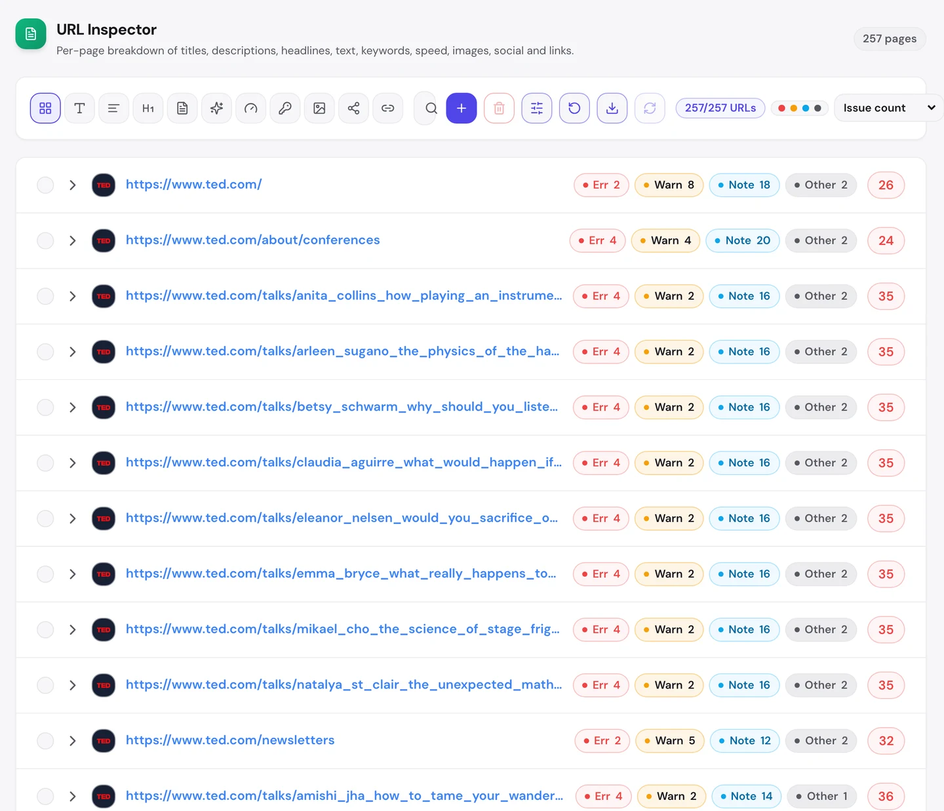Open the speed gauge tab icon
The image size is (944, 811).
(250, 108)
